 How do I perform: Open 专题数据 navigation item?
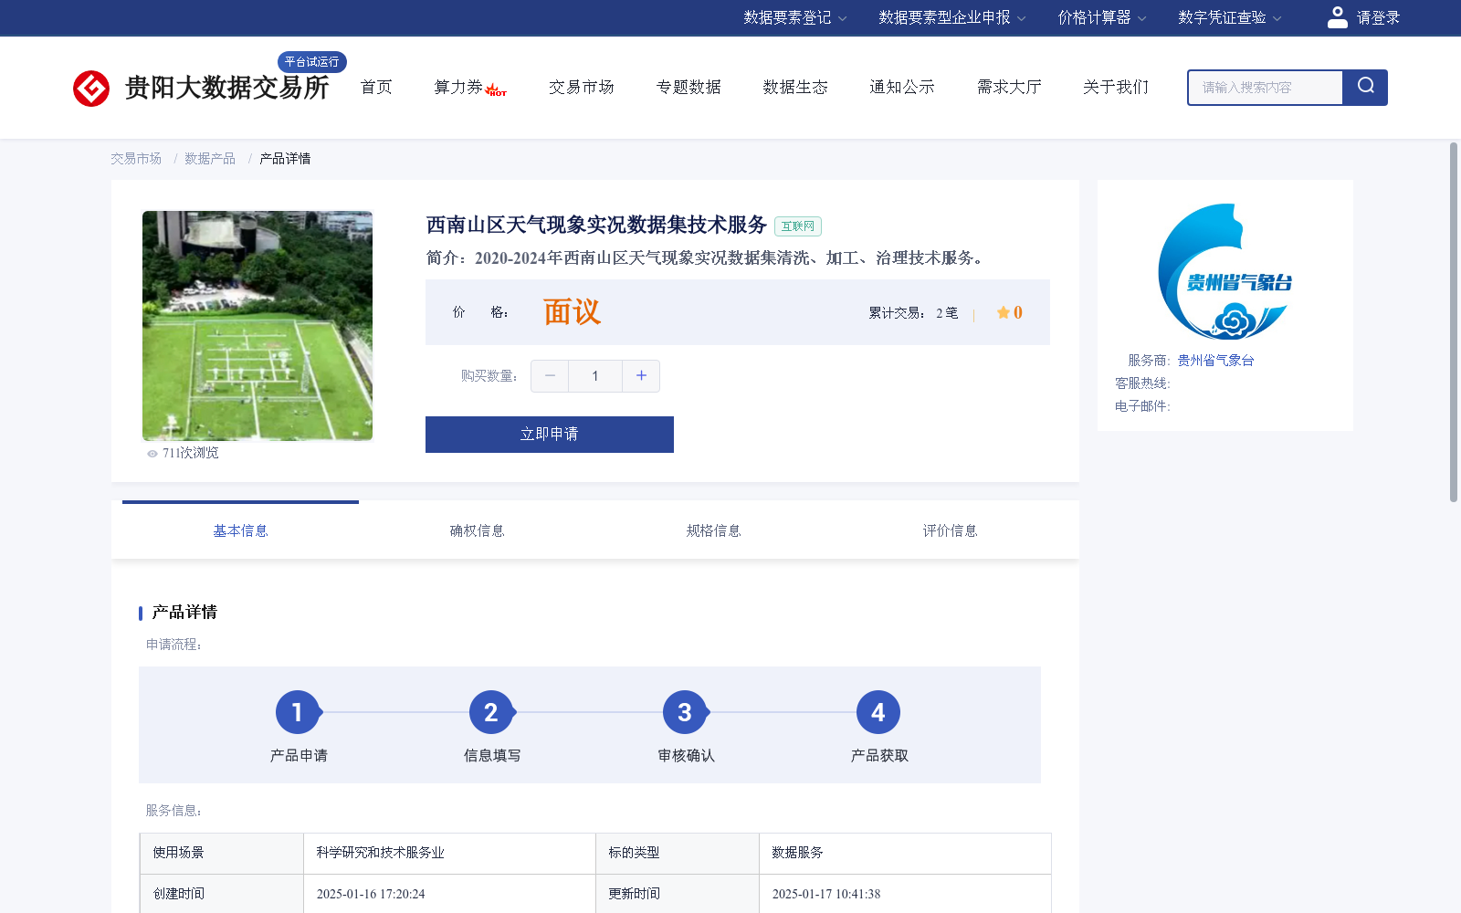(x=688, y=87)
